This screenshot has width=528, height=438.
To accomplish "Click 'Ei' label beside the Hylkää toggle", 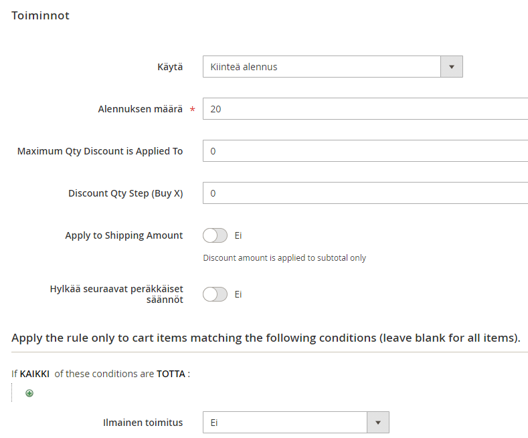I will point(238,294).
